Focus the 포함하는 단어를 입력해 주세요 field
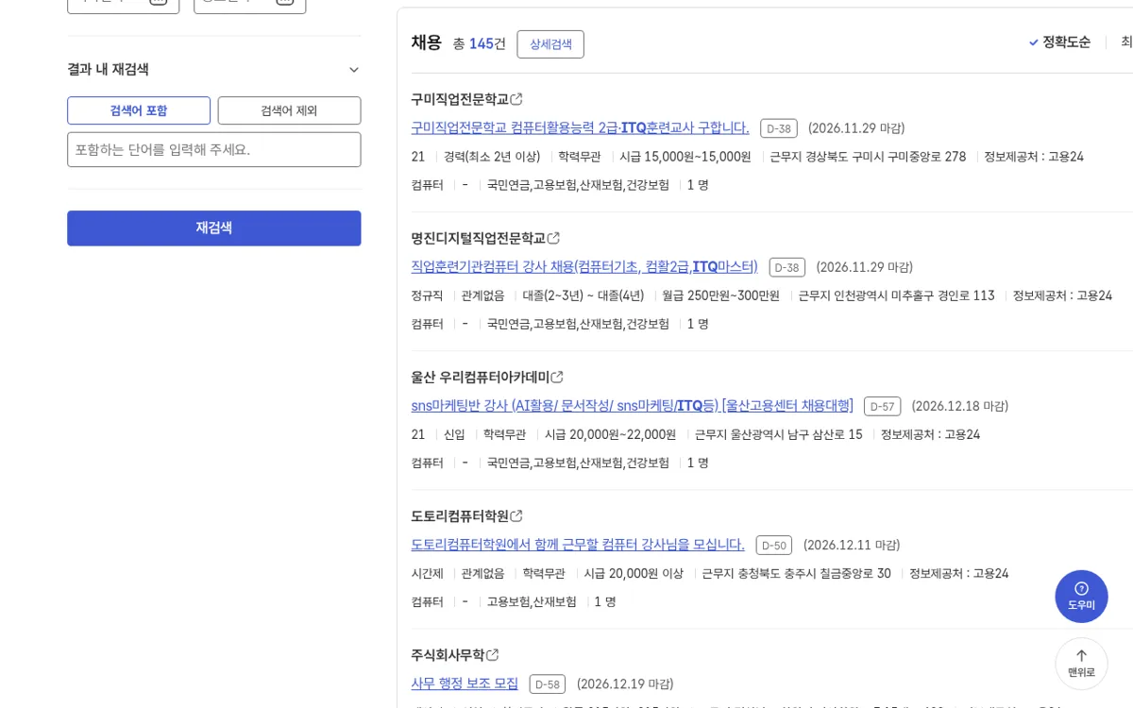The height and width of the screenshot is (708, 1133). pos(214,149)
